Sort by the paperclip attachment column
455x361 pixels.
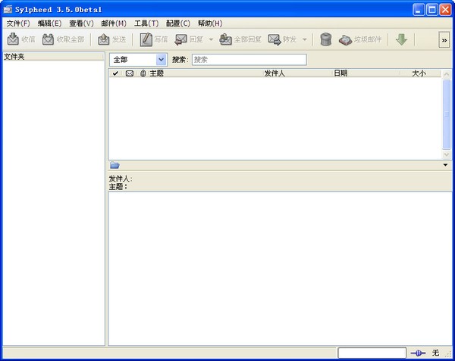[x=143, y=73]
